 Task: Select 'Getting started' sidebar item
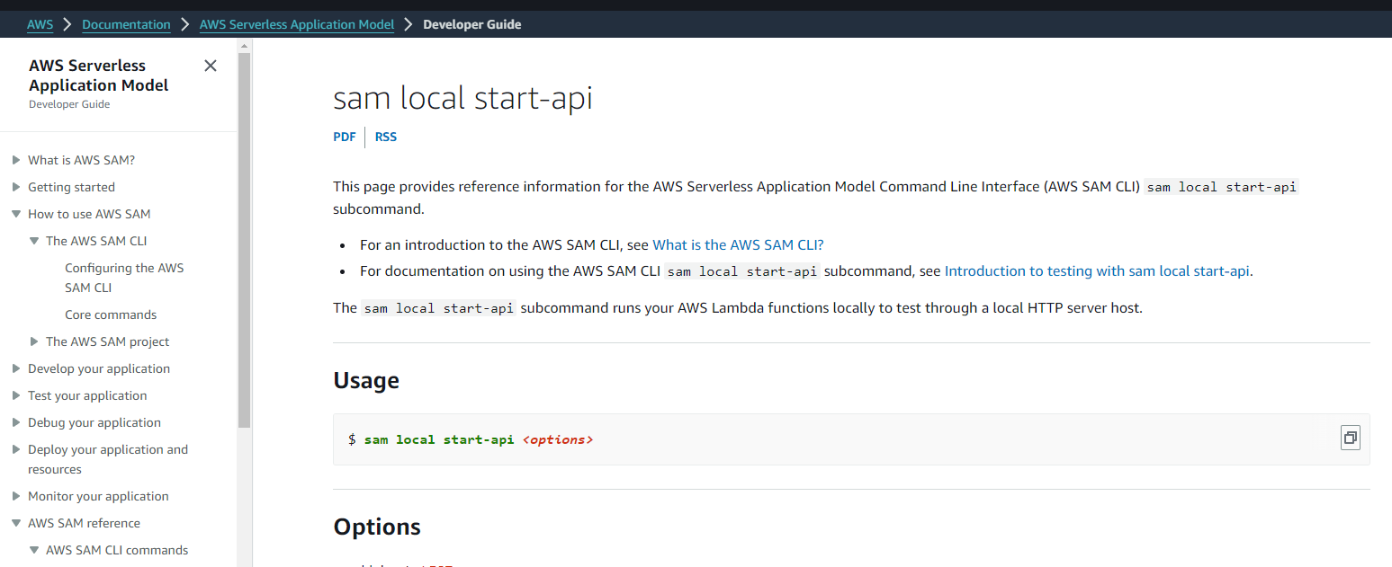tap(71, 187)
